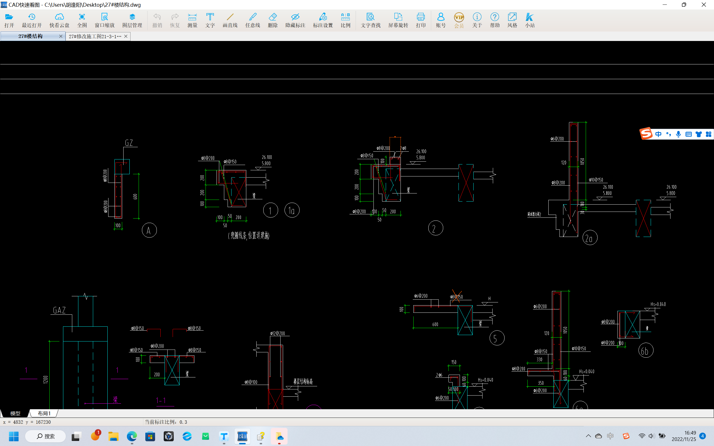Open the Windows Start menu
This screenshot has height=446, width=714.
14,436
